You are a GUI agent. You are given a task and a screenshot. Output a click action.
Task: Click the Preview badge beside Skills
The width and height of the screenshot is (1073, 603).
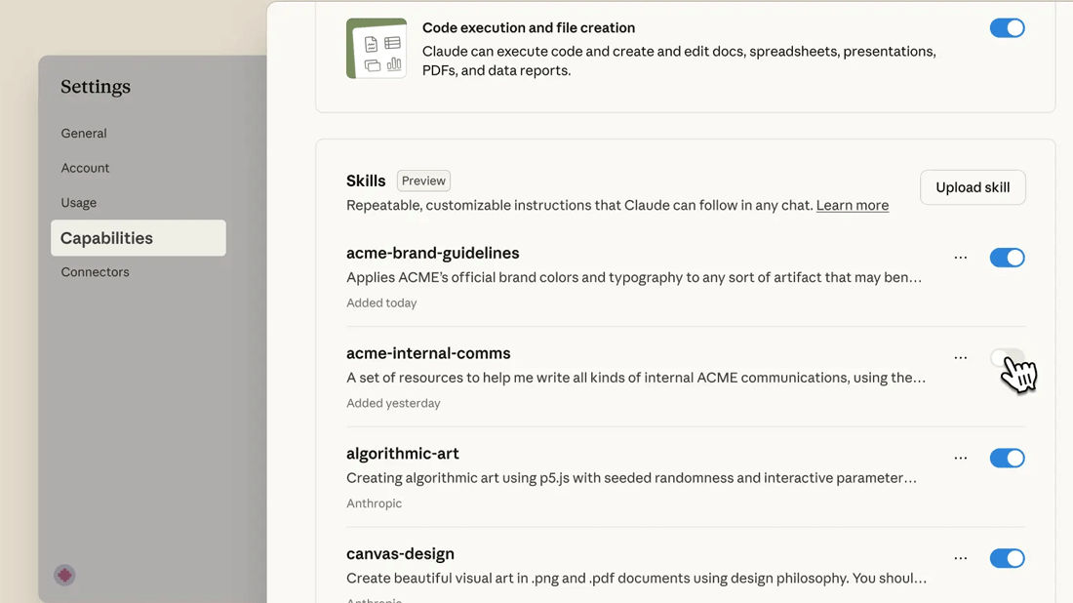pos(423,181)
